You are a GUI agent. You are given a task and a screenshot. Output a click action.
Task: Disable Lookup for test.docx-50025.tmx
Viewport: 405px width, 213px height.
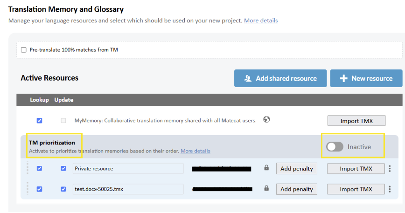click(x=39, y=189)
